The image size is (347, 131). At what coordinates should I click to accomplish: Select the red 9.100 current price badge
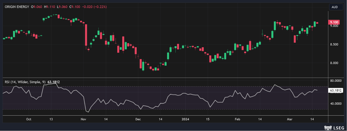click(x=333, y=22)
